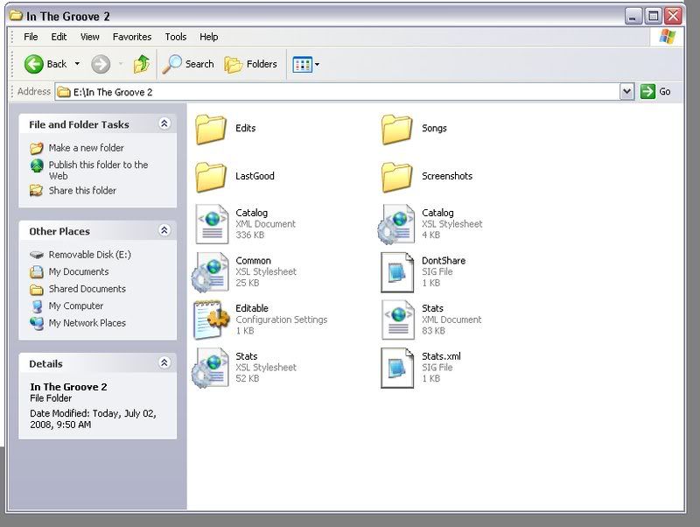Select the Screenshots folder

[397, 176]
